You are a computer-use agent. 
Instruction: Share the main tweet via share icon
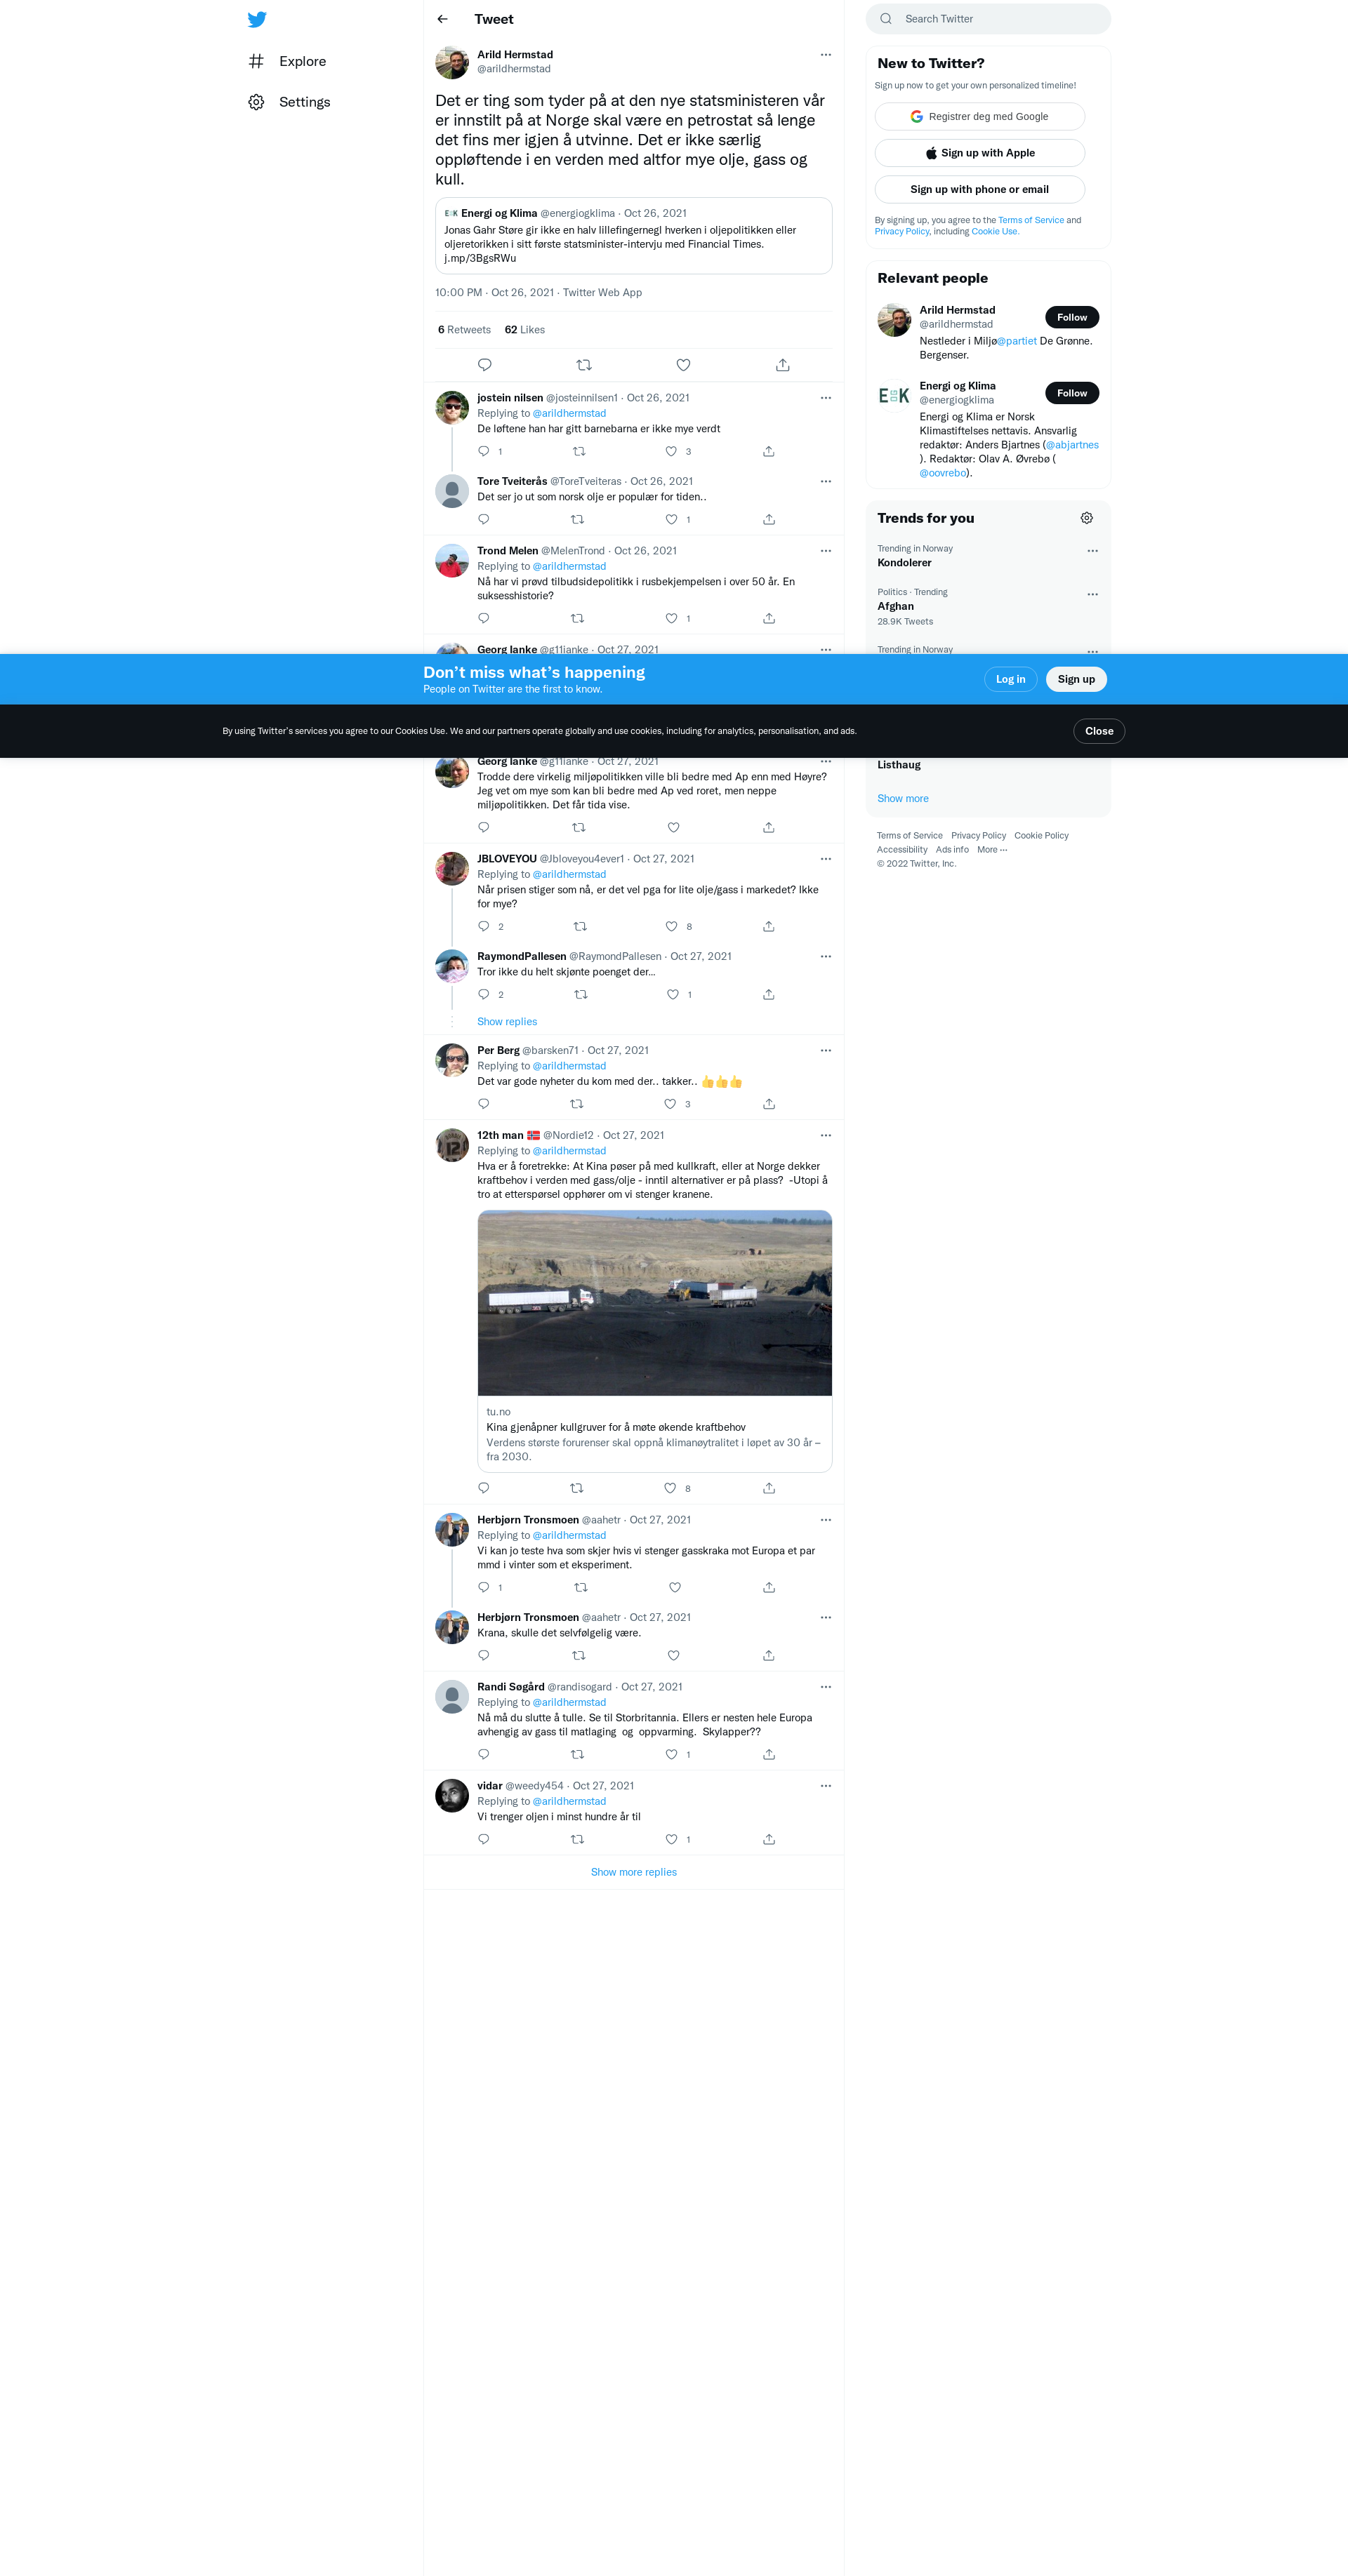(783, 365)
